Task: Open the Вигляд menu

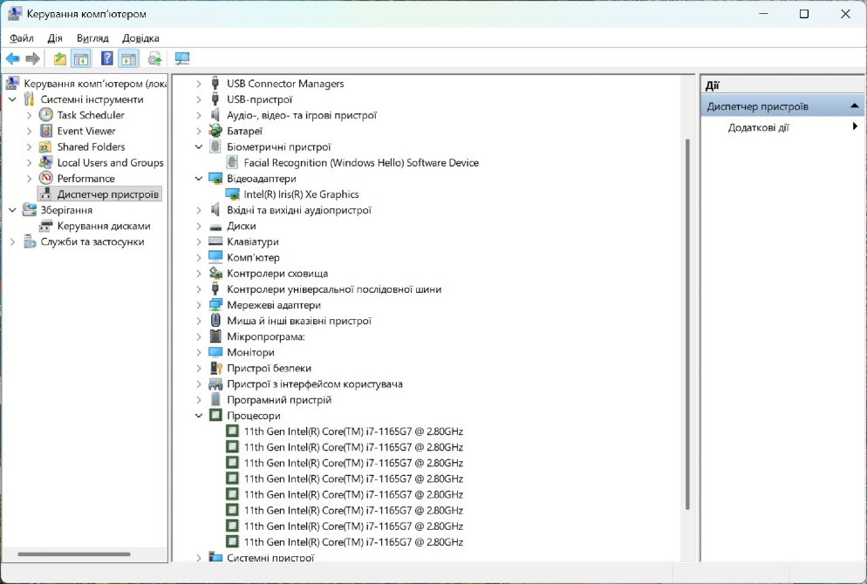Action: (x=92, y=38)
